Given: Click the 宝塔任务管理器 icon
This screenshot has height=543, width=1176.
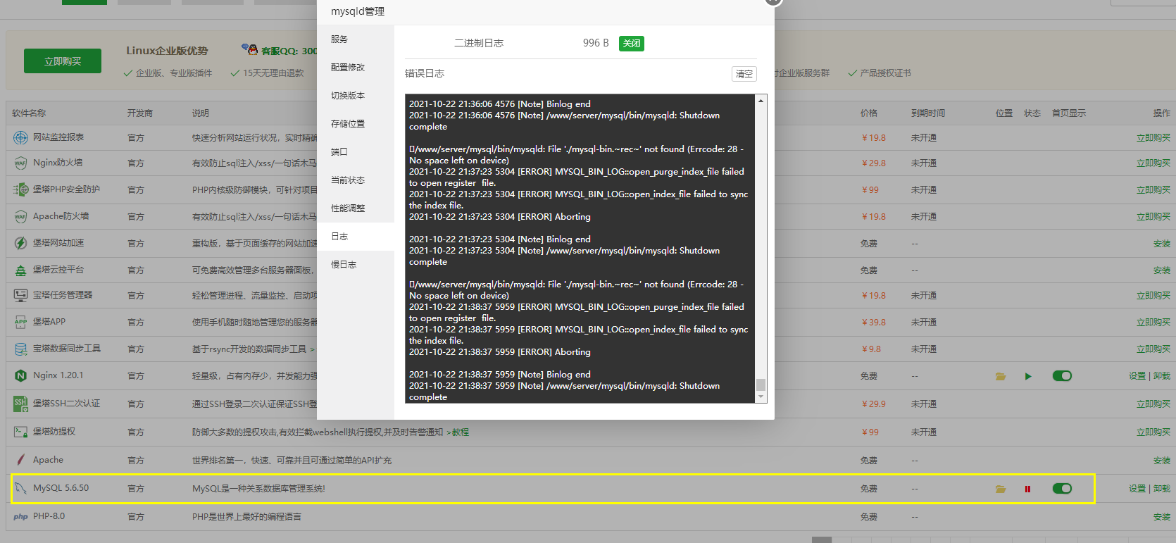Looking at the screenshot, I should click(20, 295).
